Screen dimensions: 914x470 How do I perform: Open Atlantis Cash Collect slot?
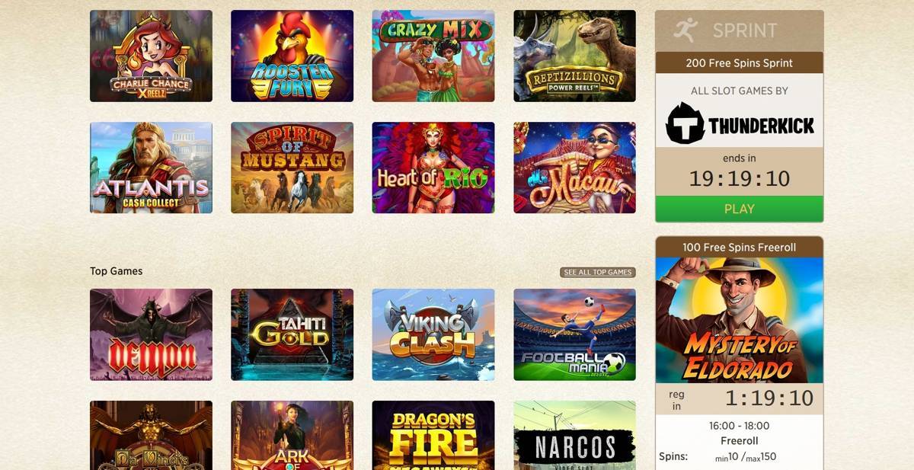coord(151,168)
